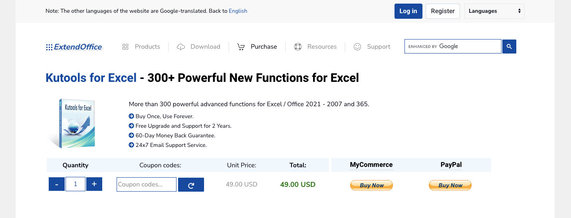
Task: Buy Now via PayPal
Action: click(450, 185)
